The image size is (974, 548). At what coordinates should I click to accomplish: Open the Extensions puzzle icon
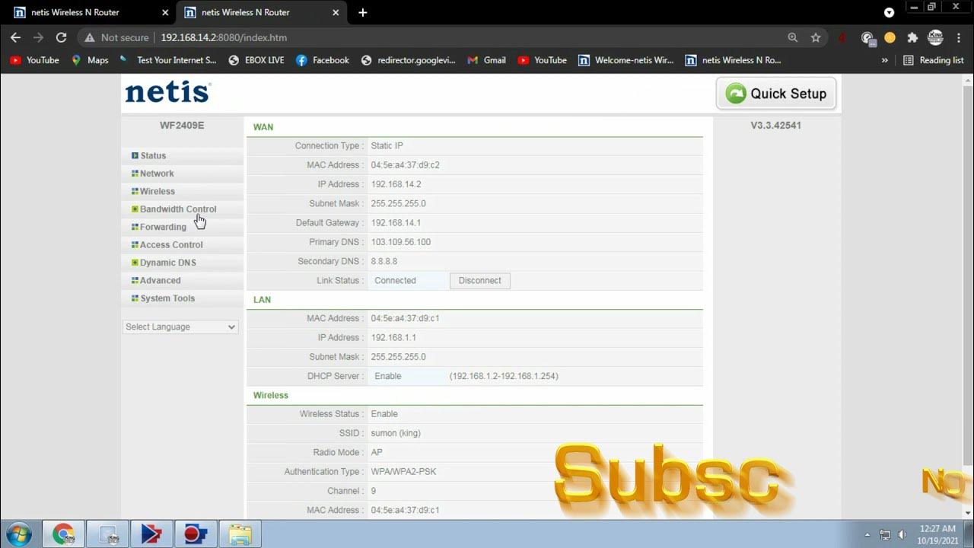(x=912, y=37)
